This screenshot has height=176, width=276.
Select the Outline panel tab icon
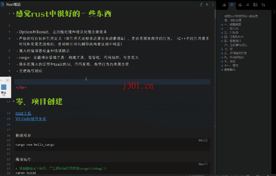click(x=232, y=5)
